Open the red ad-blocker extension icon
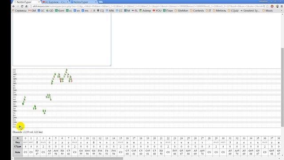 pyautogui.click(x=272, y=6)
